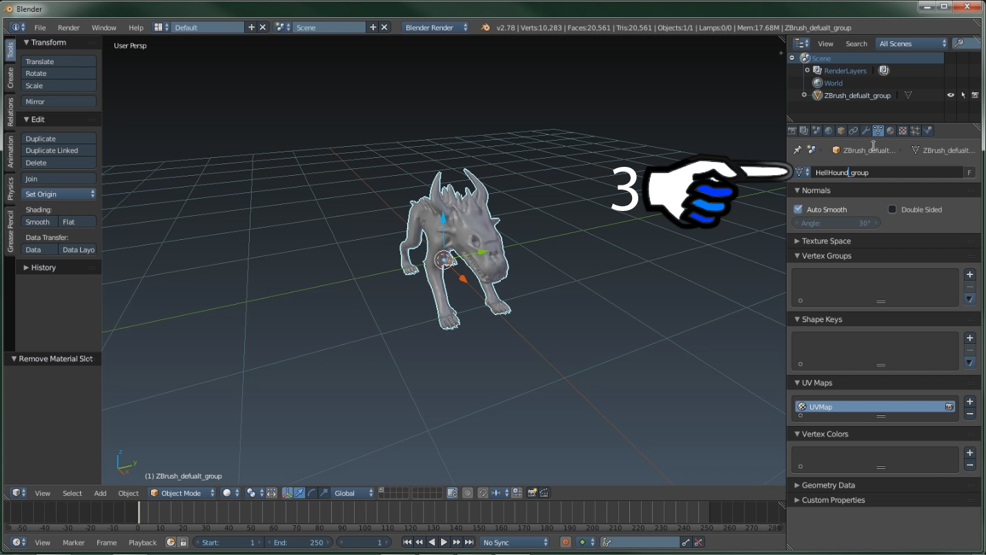Select the scale manipulator icon

click(323, 493)
